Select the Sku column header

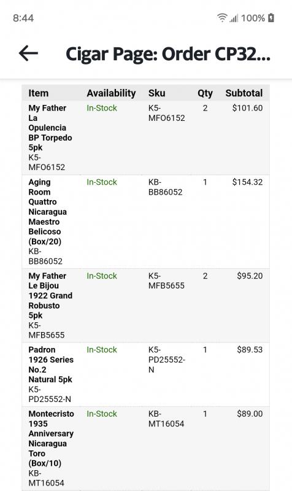156,93
